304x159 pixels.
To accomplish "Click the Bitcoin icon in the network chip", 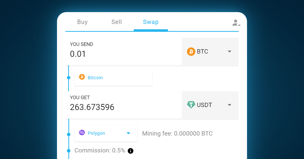I will pos(82,77).
